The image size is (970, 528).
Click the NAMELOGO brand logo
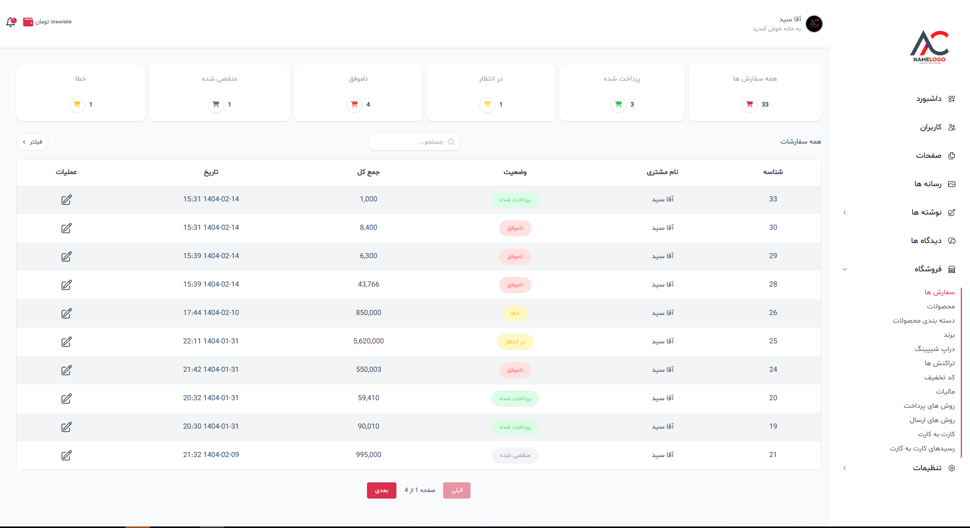click(929, 47)
